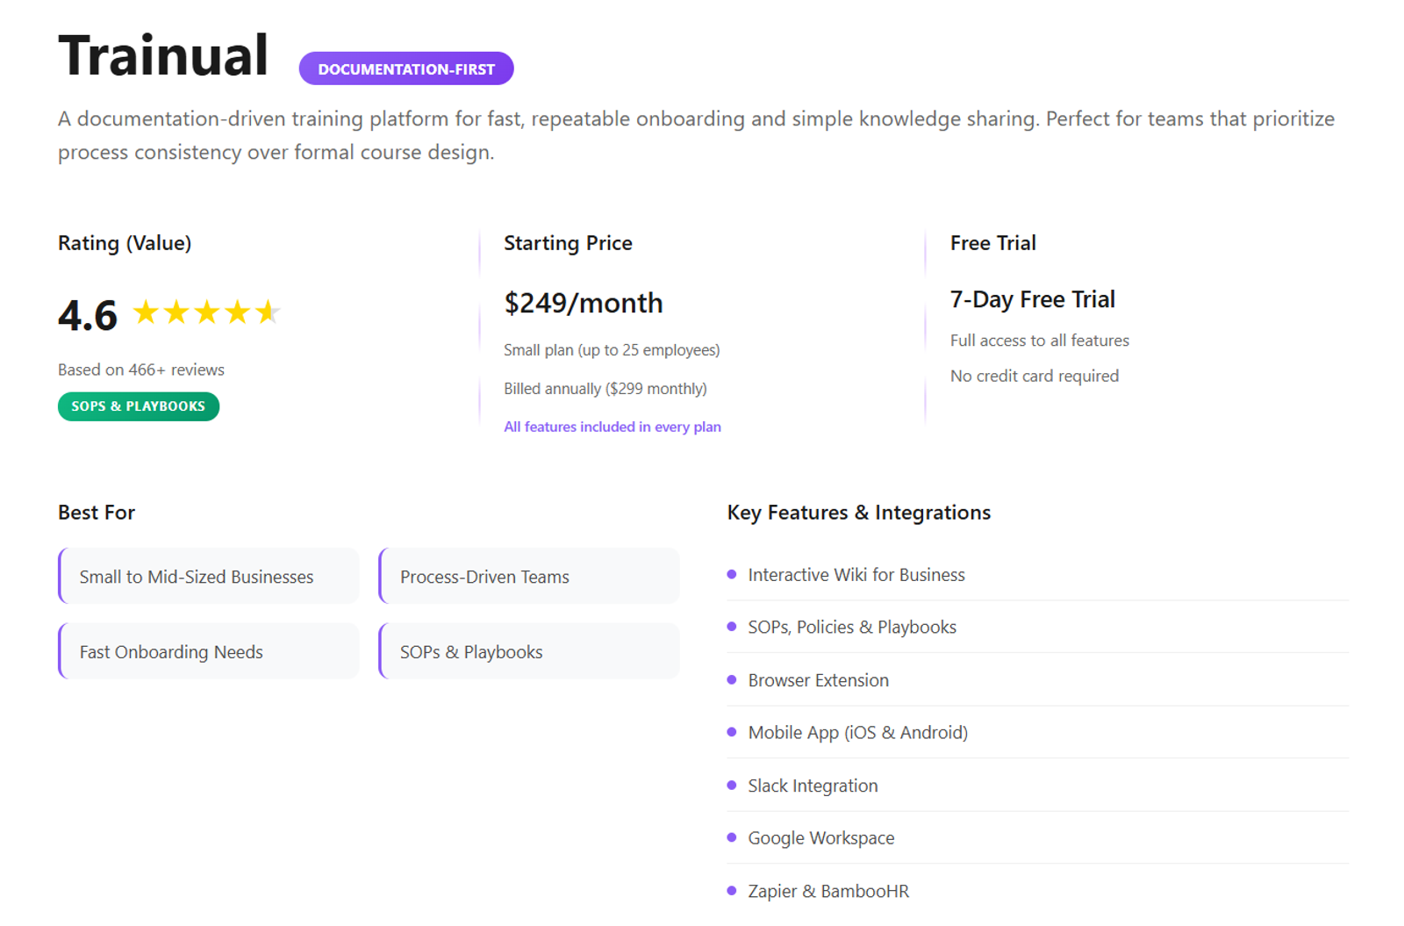Viewport: 1404px width, 926px height.
Task: Open 'All features included in every plan' link
Action: tap(612, 427)
